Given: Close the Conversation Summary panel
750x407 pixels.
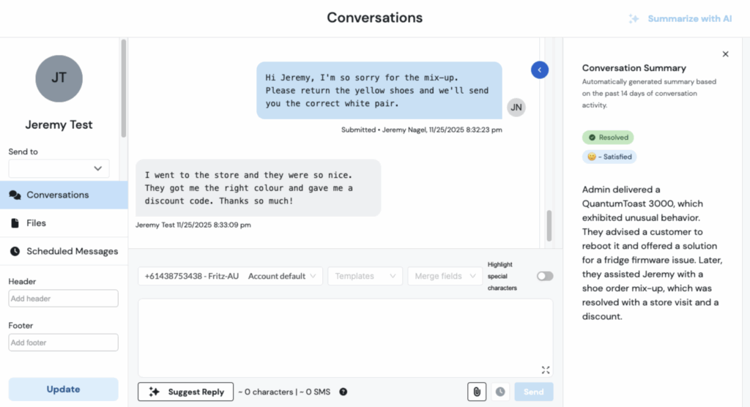Looking at the screenshot, I should [725, 54].
